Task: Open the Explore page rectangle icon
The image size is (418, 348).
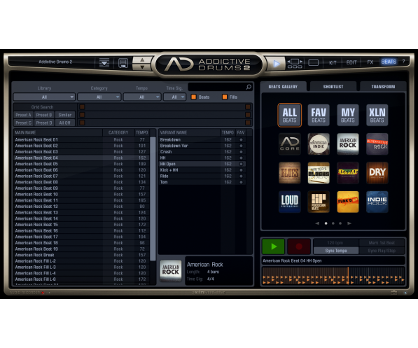Action: [x=313, y=62]
